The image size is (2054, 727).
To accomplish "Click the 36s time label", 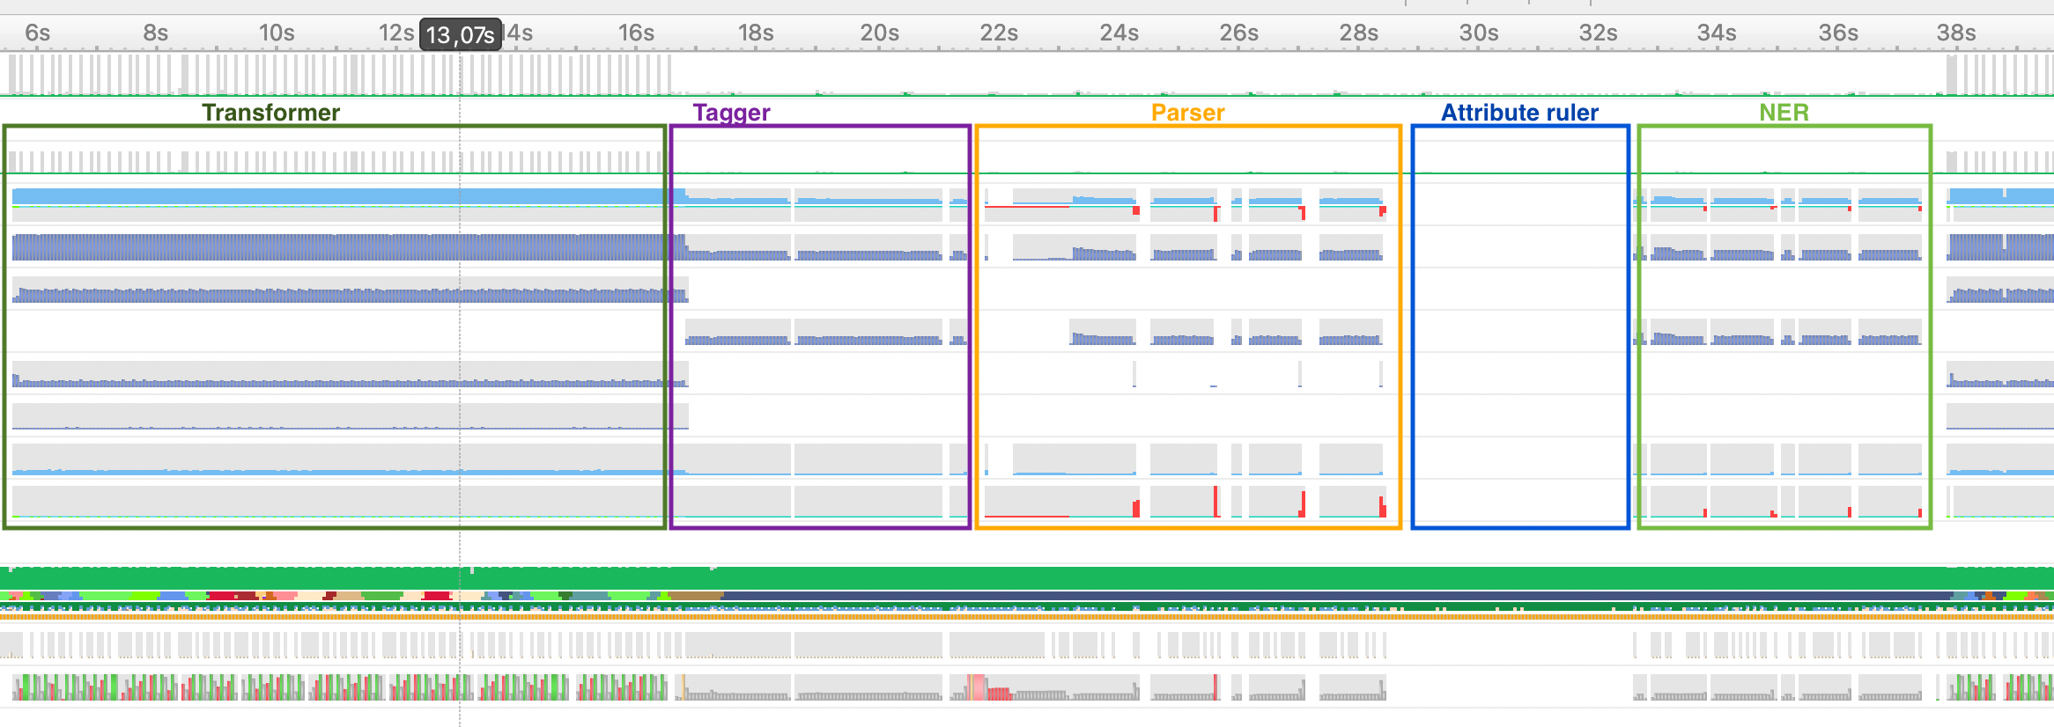I will coord(1839,33).
